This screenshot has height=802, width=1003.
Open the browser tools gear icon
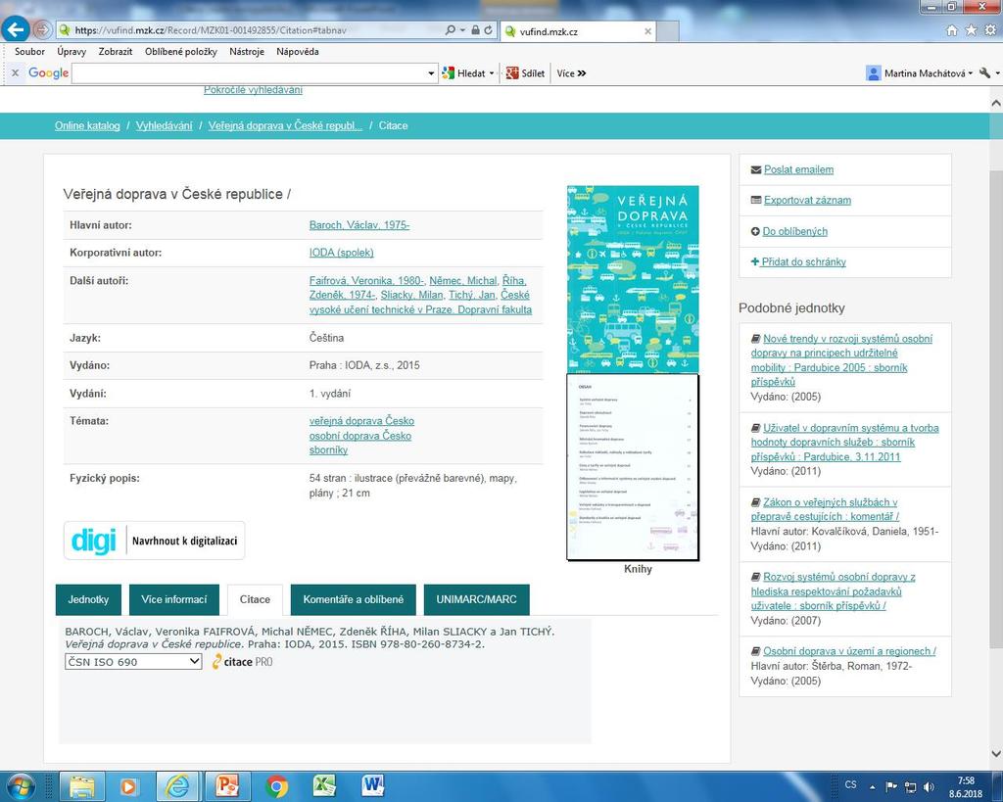point(990,30)
